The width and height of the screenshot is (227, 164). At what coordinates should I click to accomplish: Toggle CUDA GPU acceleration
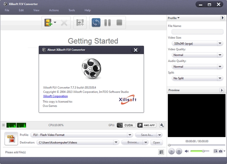pos(126,125)
